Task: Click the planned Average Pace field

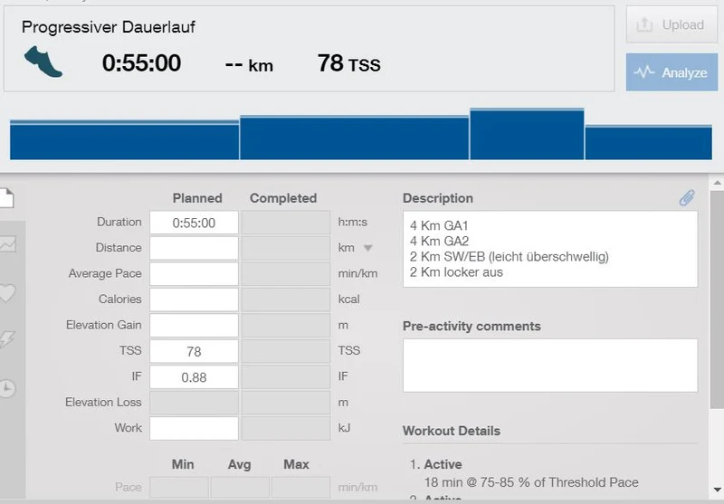Action: tap(194, 273)
